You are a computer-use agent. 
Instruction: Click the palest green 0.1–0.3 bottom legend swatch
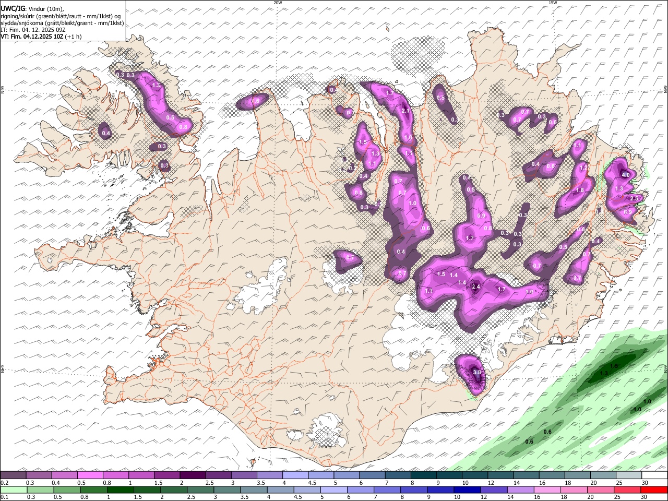pyautogui.click(x=14, y=490)
